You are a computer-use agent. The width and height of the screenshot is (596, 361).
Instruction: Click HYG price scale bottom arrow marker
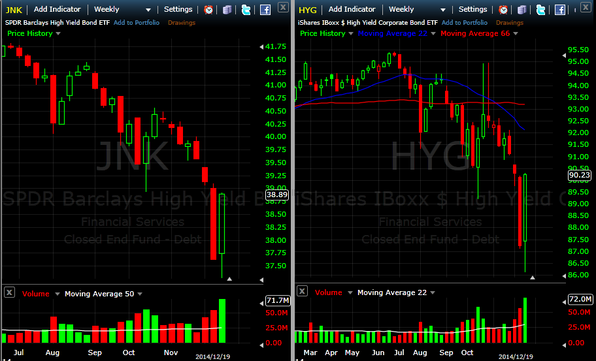(x=564, y=275)
